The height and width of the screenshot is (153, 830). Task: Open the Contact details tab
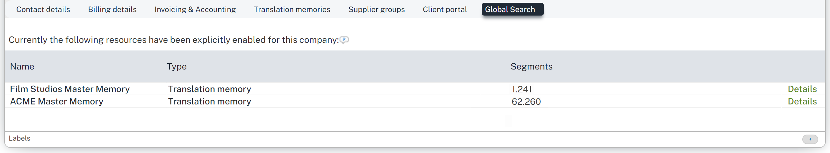tap(43, 10)
